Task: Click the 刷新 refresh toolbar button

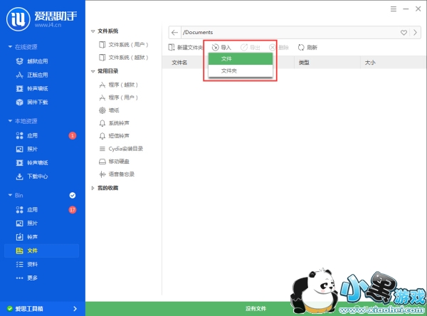Action: [307, 48]
